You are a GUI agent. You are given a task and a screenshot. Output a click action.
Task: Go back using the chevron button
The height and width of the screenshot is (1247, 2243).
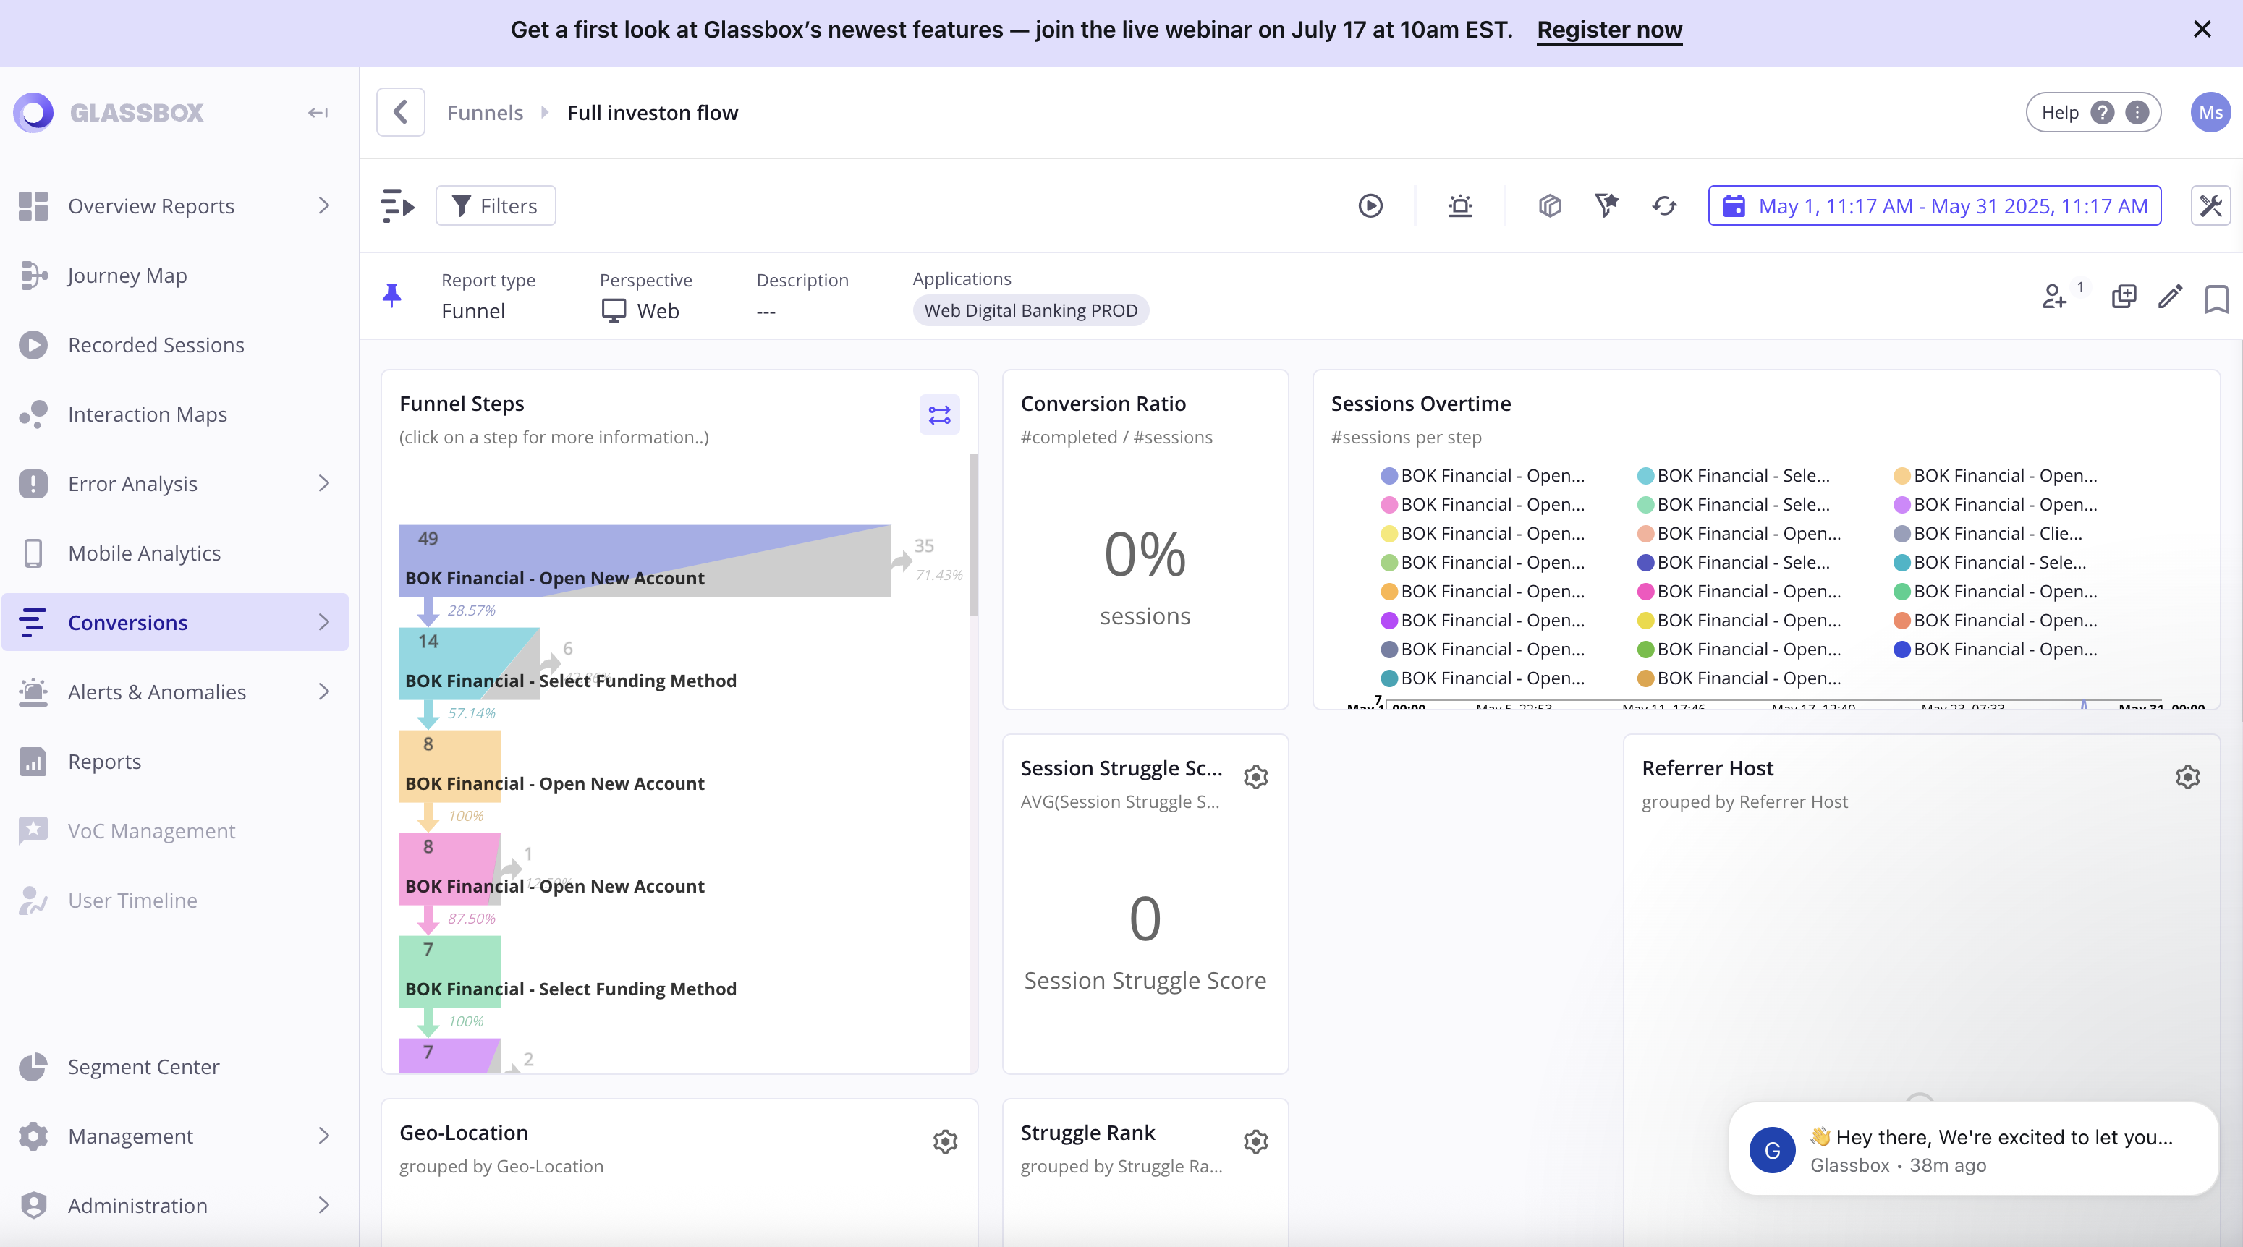[401, 112]
